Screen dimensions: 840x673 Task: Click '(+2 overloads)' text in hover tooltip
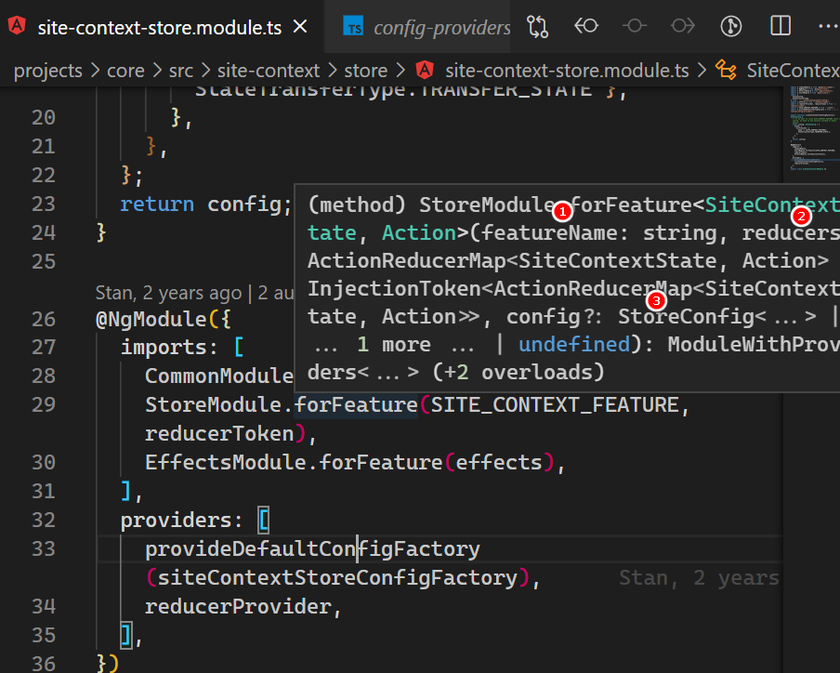tap(518, 372)
